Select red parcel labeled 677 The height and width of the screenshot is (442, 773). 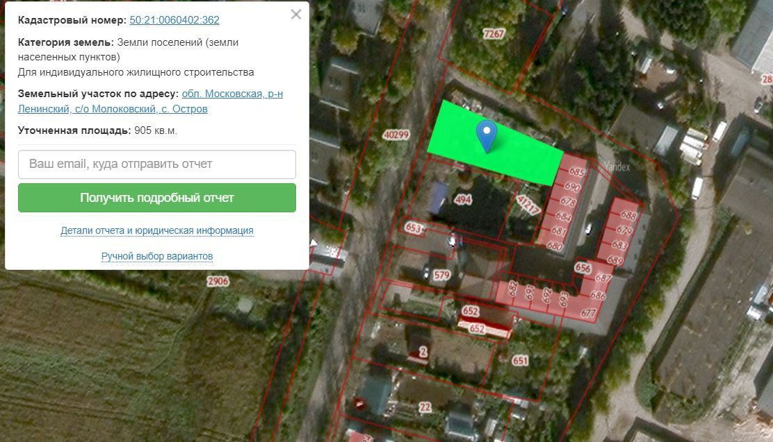click(x=588, y=313)
